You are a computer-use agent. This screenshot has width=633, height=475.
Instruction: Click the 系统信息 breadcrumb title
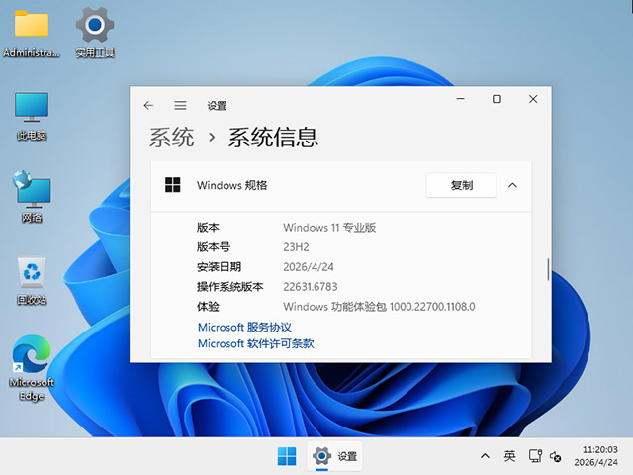click(x=273, y=138)
